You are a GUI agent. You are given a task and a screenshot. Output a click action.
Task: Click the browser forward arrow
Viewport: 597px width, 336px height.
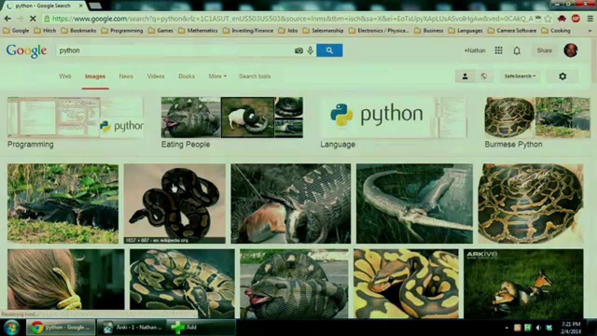pos(20,19)
